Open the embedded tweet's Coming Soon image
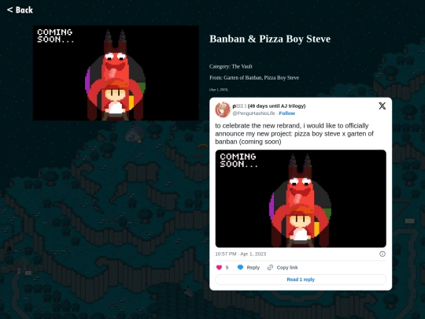This screenshot has width=425, height=319. 301,198
